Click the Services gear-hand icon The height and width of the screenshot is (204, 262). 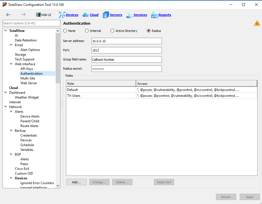[129, 15]
